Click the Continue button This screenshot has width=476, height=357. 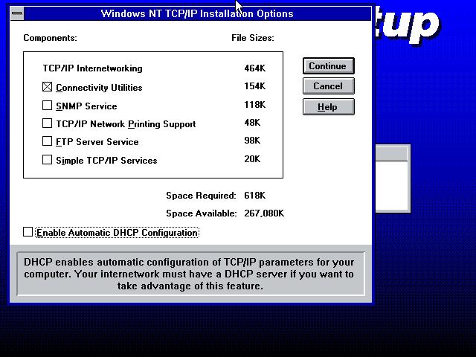[329, 66]
